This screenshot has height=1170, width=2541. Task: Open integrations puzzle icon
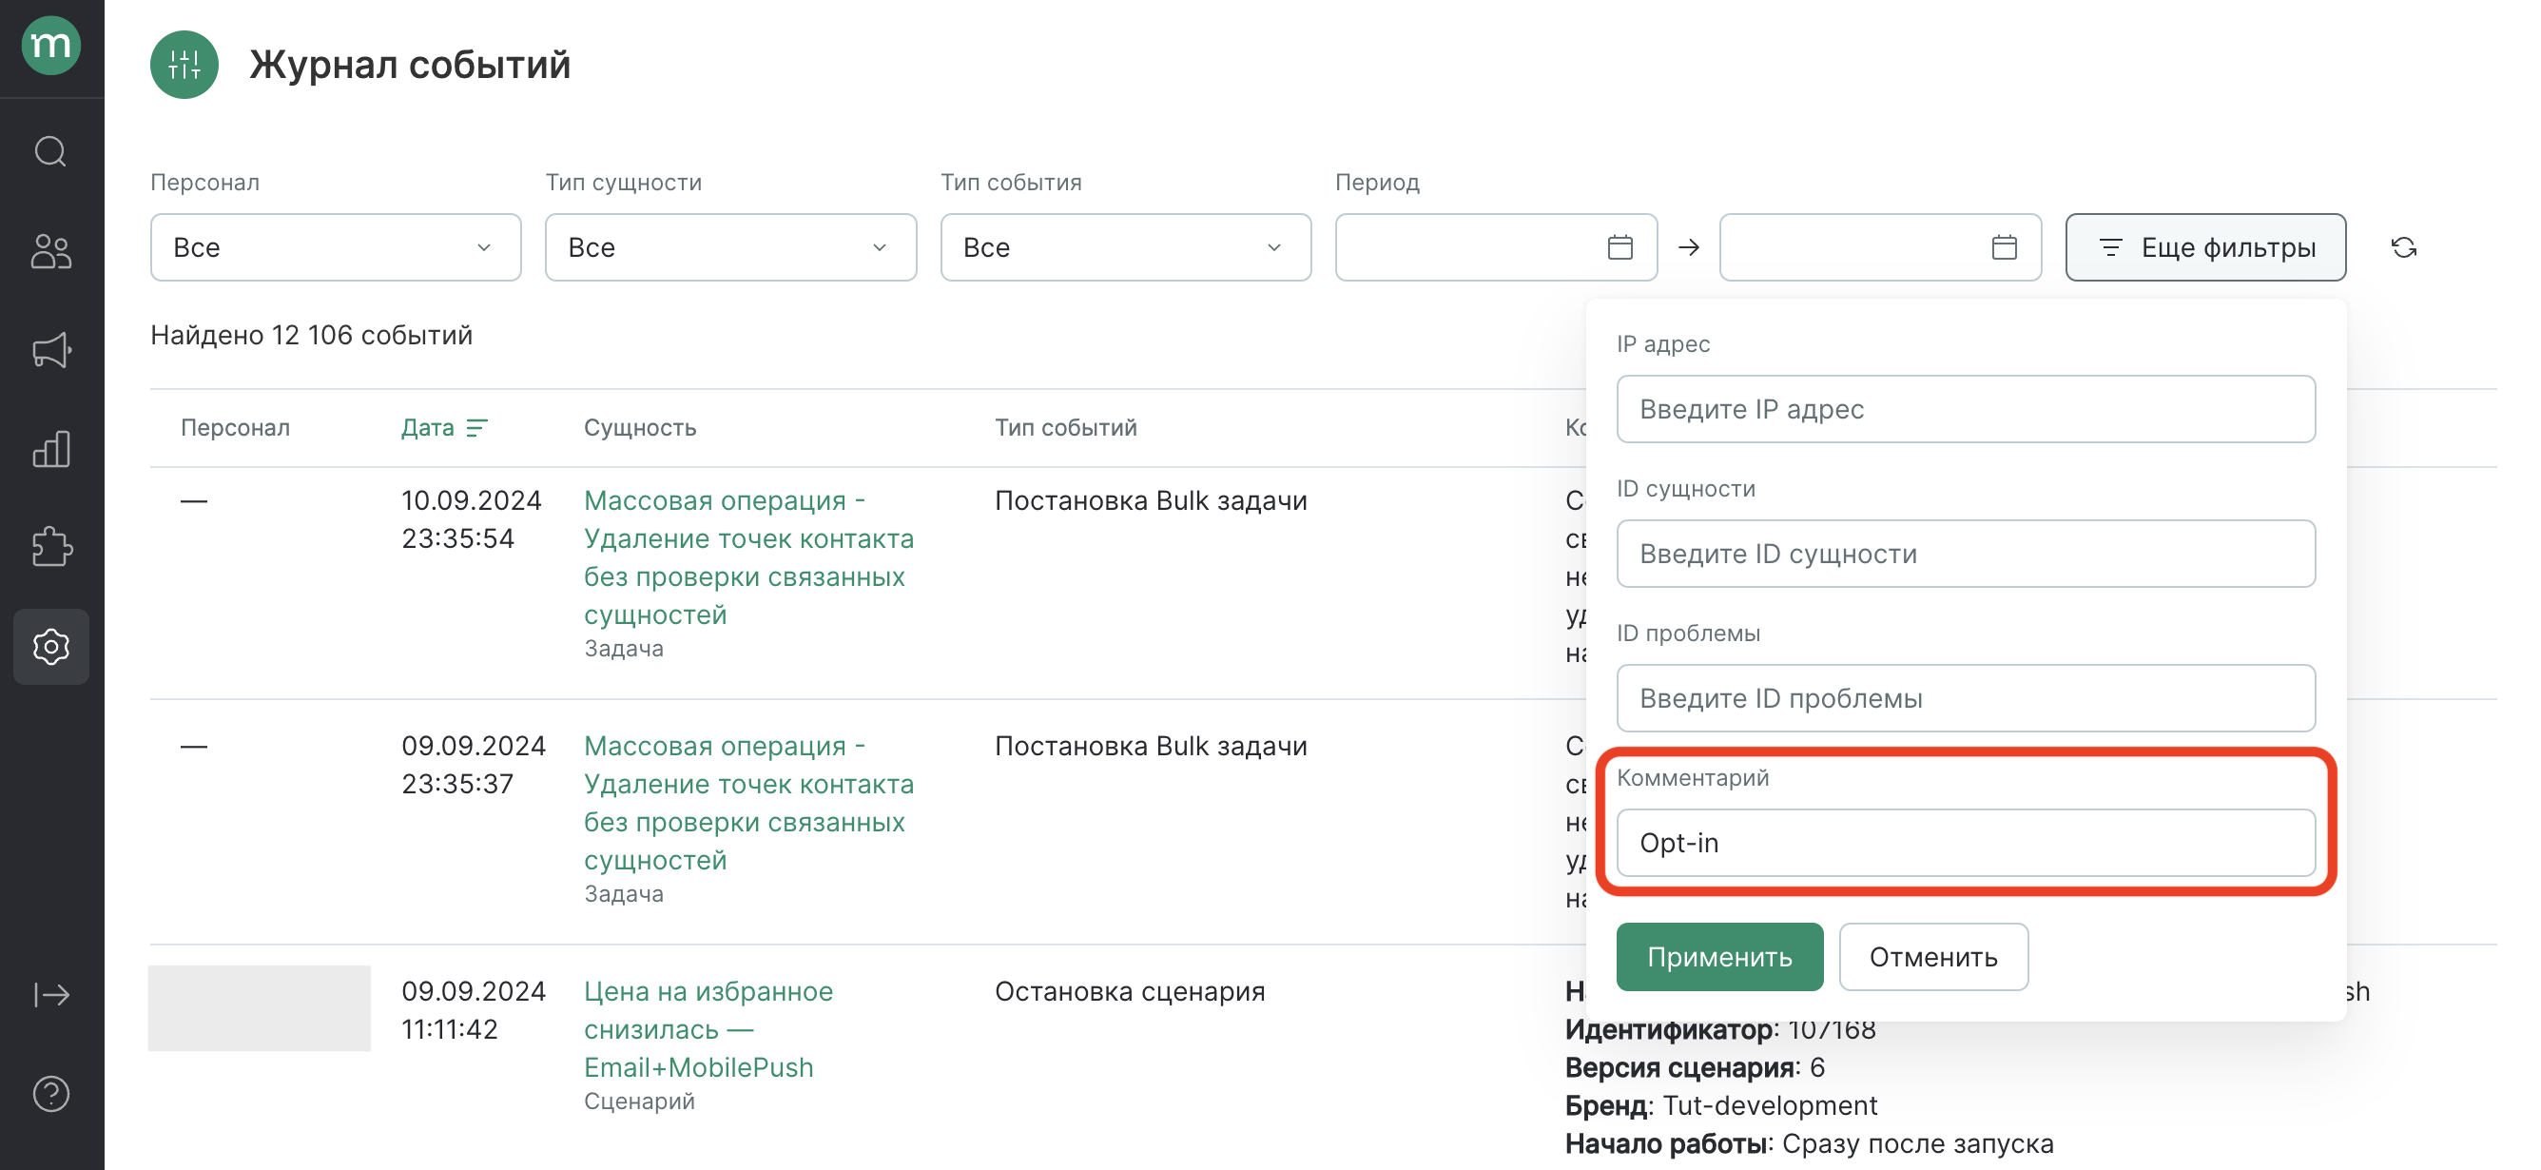click(x=51, y=548)
